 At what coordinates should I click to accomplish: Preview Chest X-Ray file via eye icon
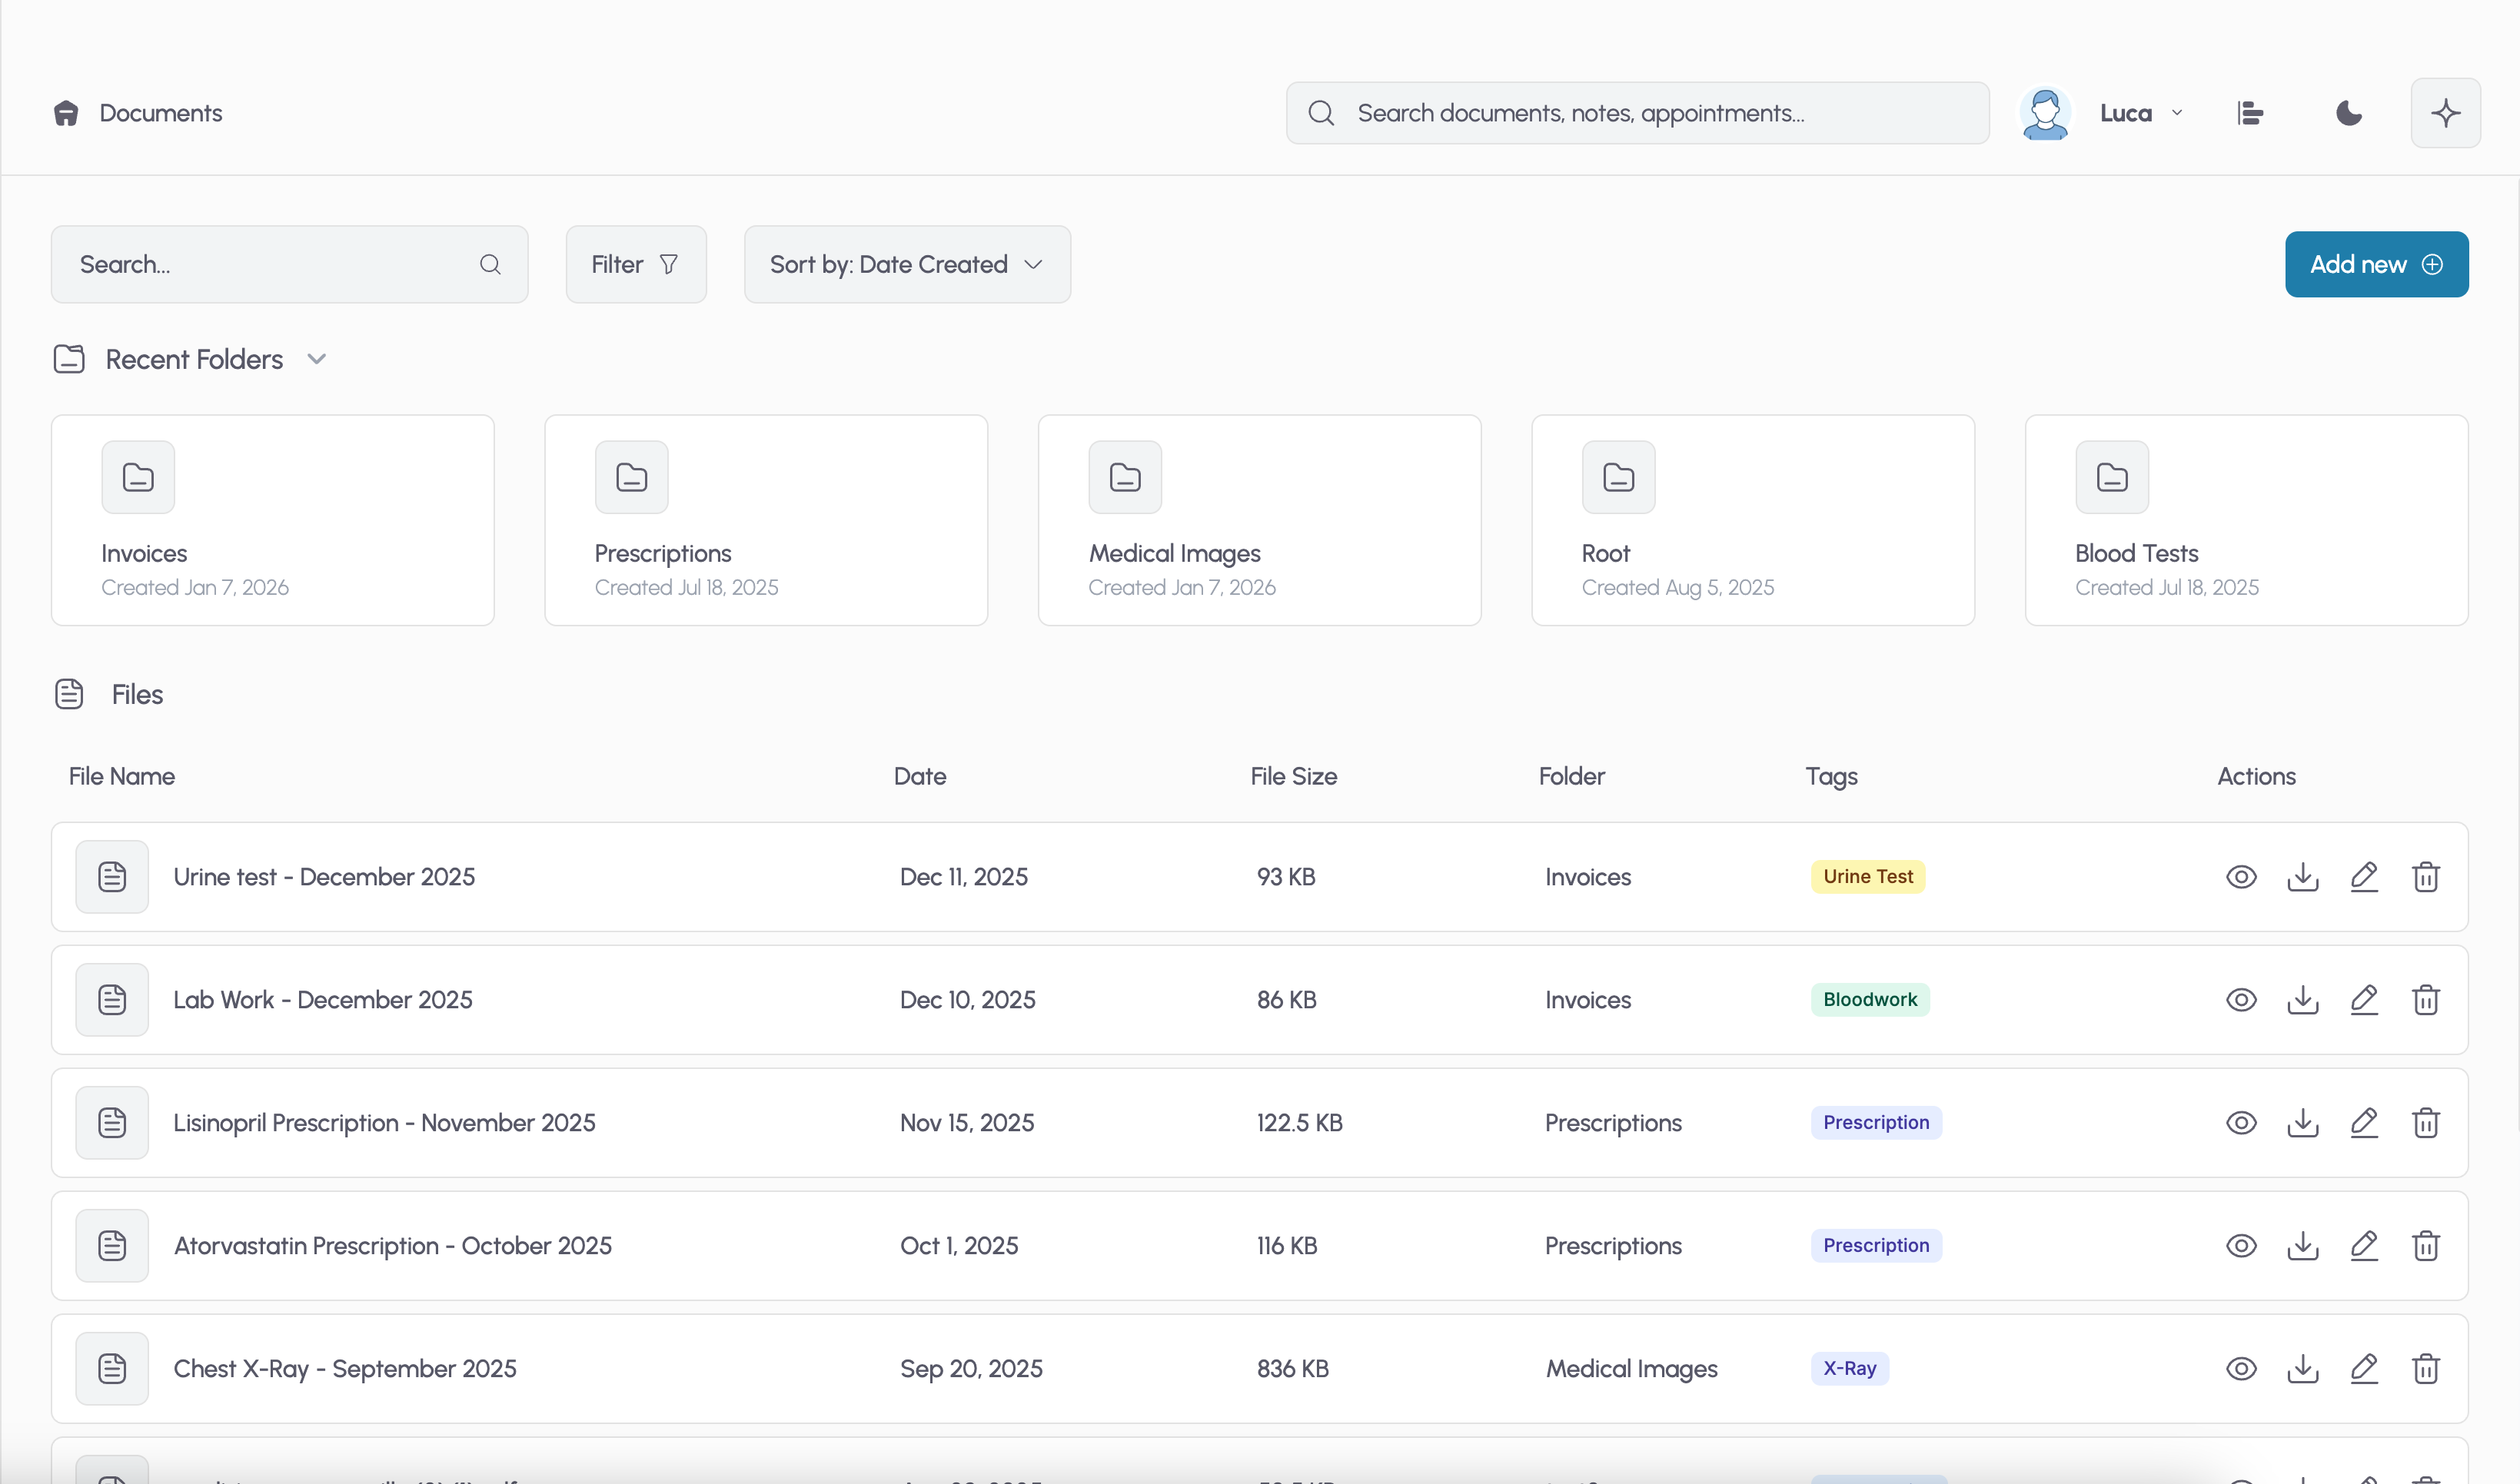tap(2241, 1369)
